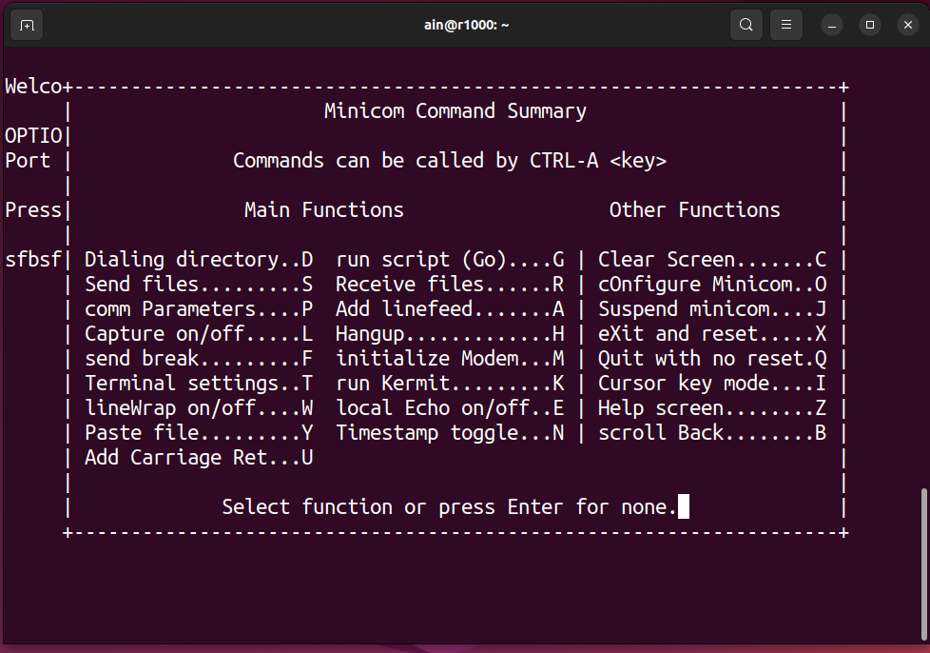This screenshot has width=930, height=653.
Task: Click 'cOnfigure Minicom..O' entry
Action: point(712,285)
